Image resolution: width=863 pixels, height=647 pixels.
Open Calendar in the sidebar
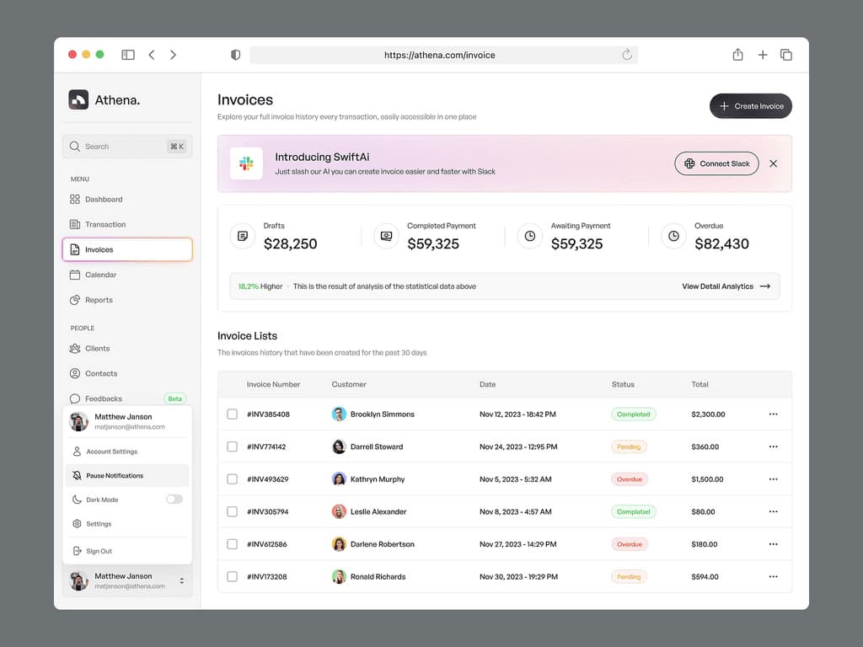tap(127, 275)
